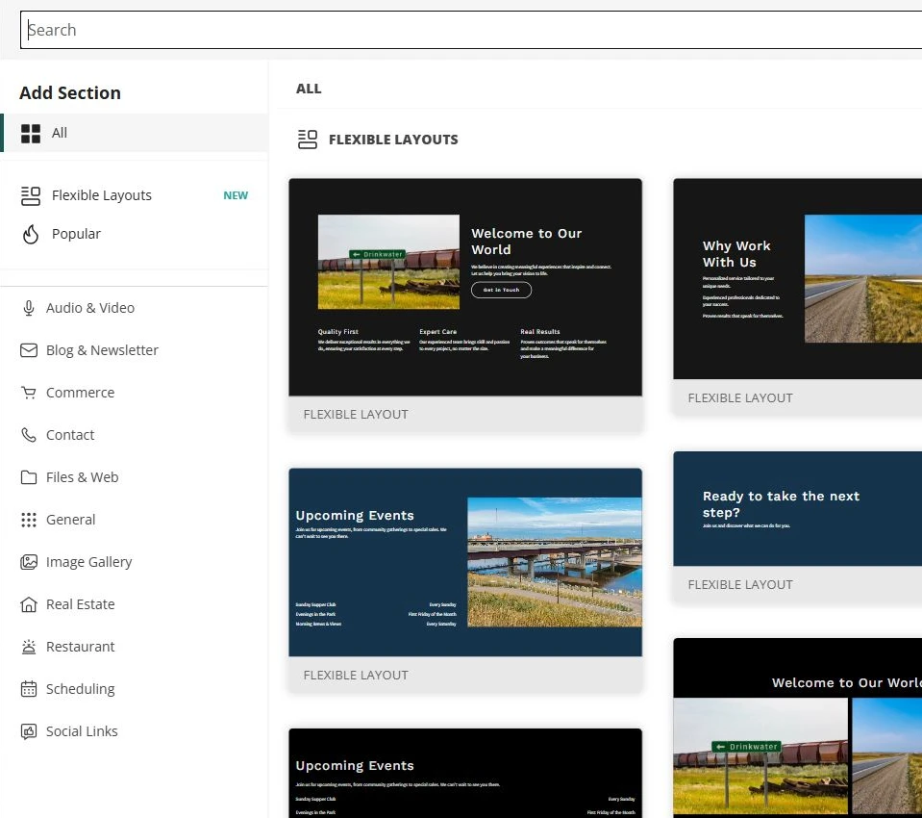The image size is (922, 818).
Task: Click the Restaurant dish icon
Action: coord(29,647)
